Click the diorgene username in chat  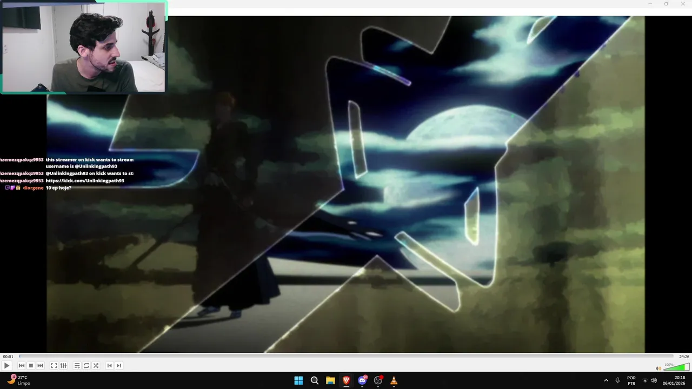coord(33,187)
